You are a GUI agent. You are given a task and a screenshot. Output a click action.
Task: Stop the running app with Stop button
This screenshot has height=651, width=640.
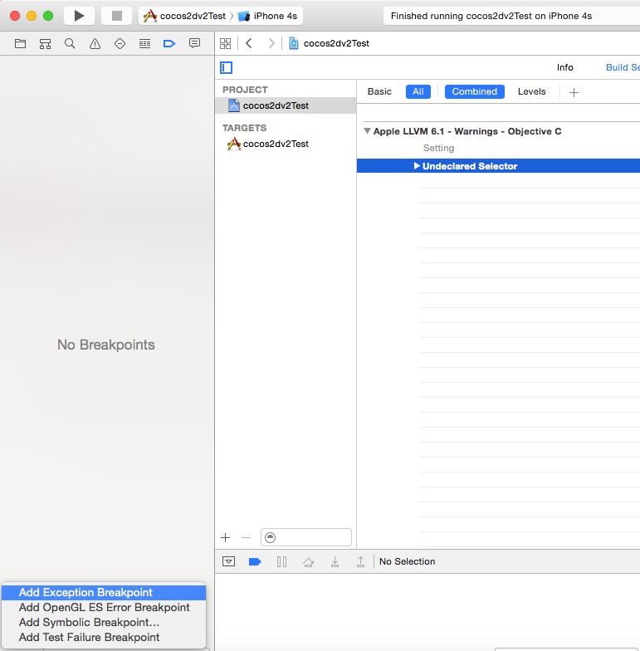pos(116,16)
